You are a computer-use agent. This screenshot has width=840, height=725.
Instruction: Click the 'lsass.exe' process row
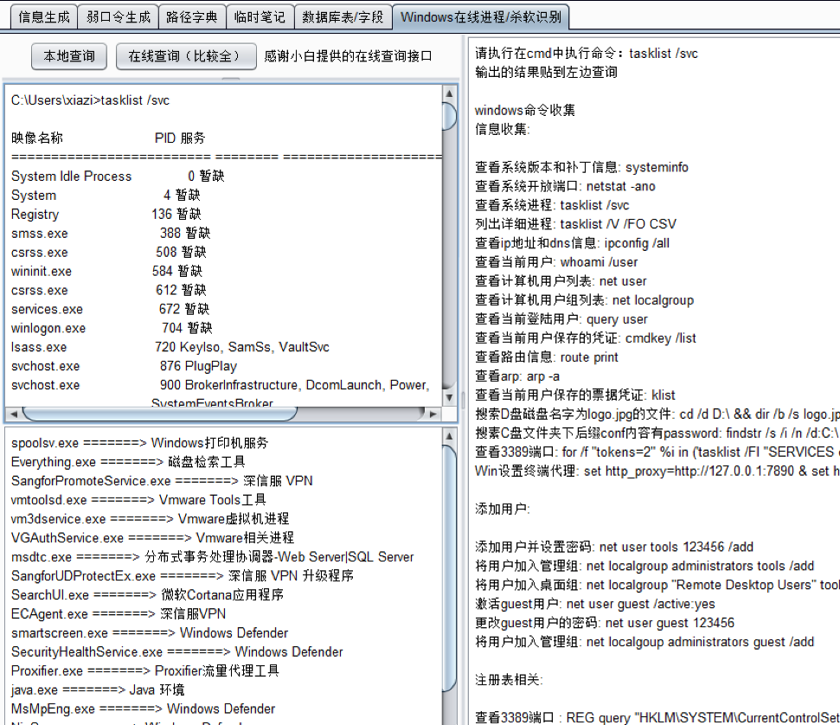pyautogui.click(x=170, y=347)
